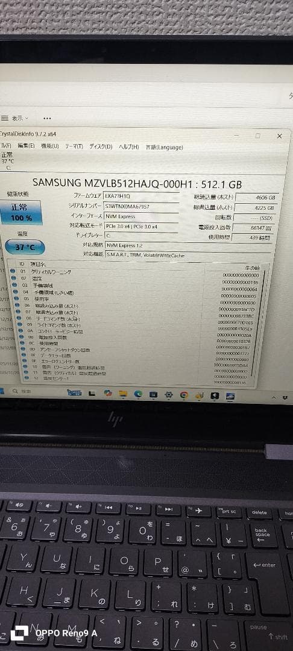Open the File Explorer icon in taskbar
This screenshot has height=651, width=293.
(x=122, y=393)
